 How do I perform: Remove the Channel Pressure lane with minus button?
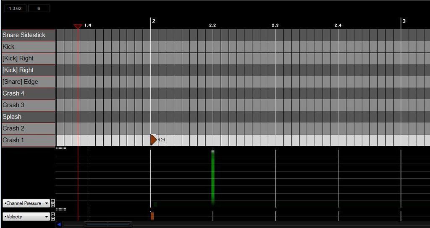click(53, 202)
